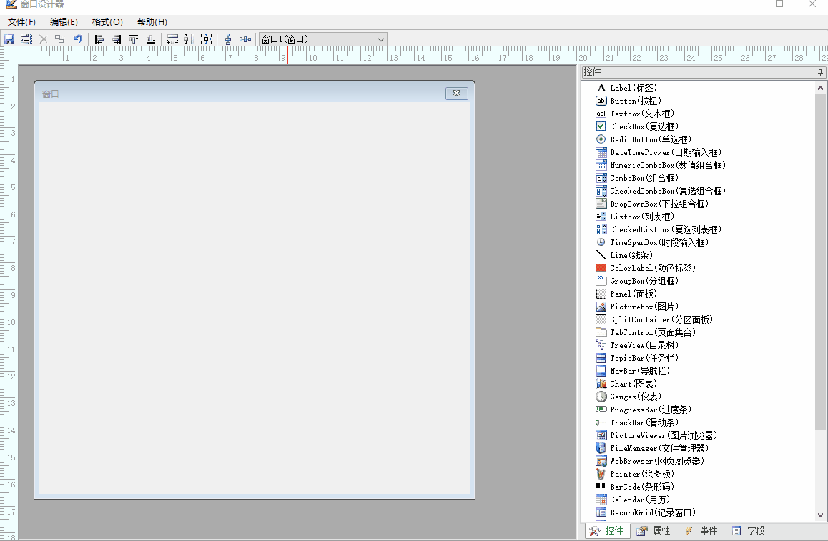Select the Button(按钮) control

(635, 101)
